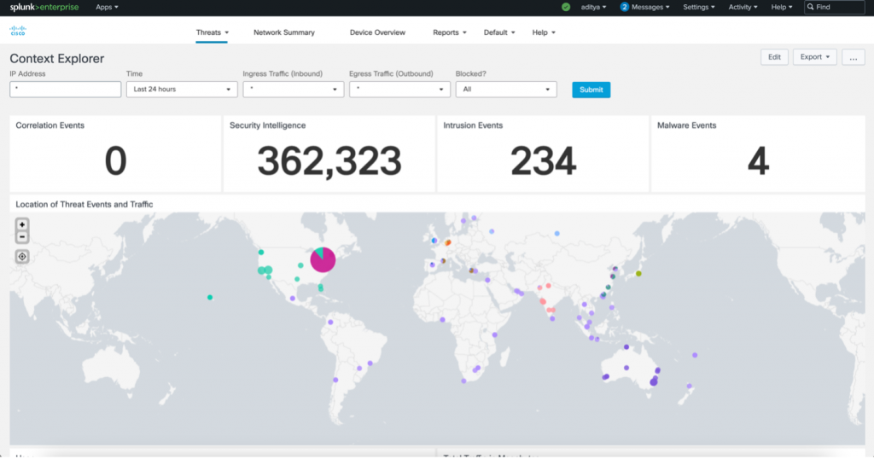Image resolution: width=874 pixels, height=459 pixels.
Task: Open the Messages menu in top bar
Action: coord(645,7)
